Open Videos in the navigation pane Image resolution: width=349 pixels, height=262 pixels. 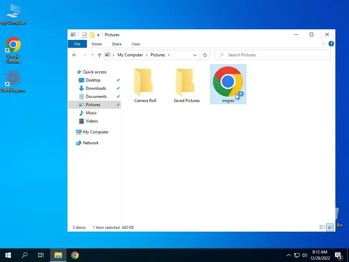pyautogui.click(x=92, y=121)
